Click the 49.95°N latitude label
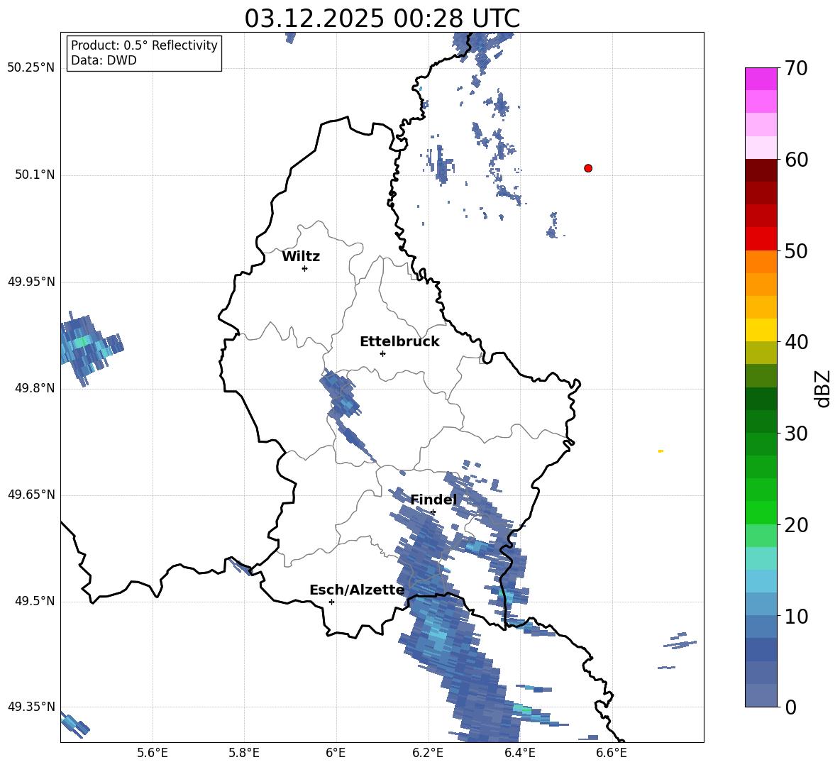The width and height of the screenshot is (840, 767). point(31,282)
